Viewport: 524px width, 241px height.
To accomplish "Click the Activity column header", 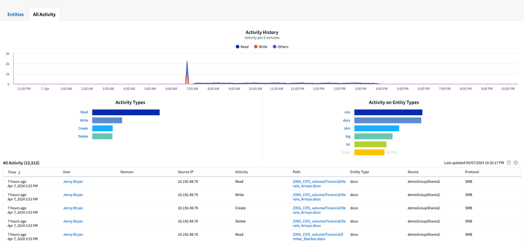I will coord(242,172).
